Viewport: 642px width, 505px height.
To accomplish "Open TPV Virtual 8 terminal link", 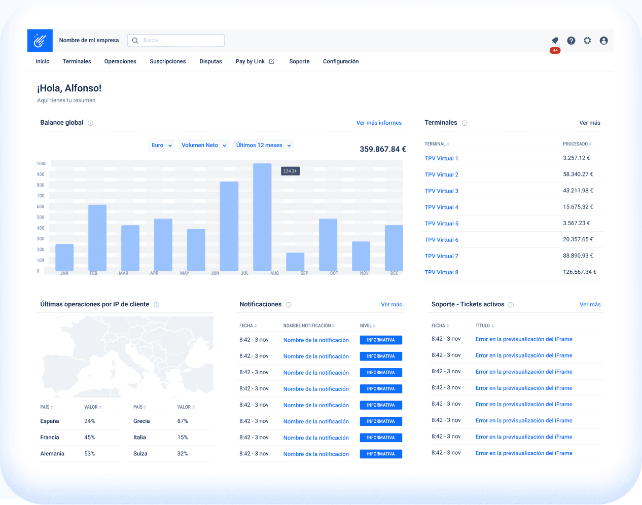I will [441, 273].
